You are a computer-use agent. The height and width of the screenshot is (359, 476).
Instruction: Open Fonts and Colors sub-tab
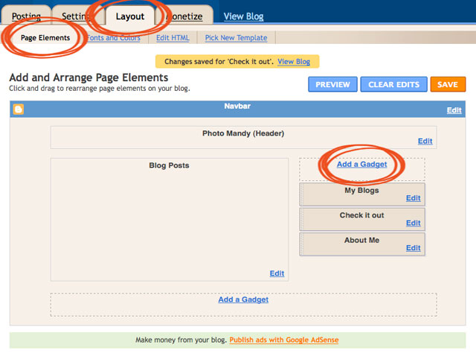click(x=114, y=38)
